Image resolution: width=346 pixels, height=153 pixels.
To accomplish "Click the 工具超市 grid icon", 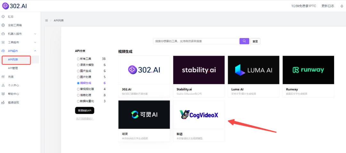I will coord(3,42).
